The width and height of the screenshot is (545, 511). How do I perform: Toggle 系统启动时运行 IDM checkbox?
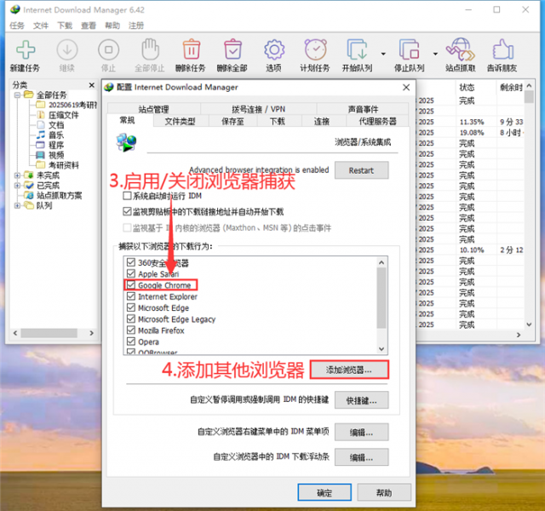click(x=127, y=196)
